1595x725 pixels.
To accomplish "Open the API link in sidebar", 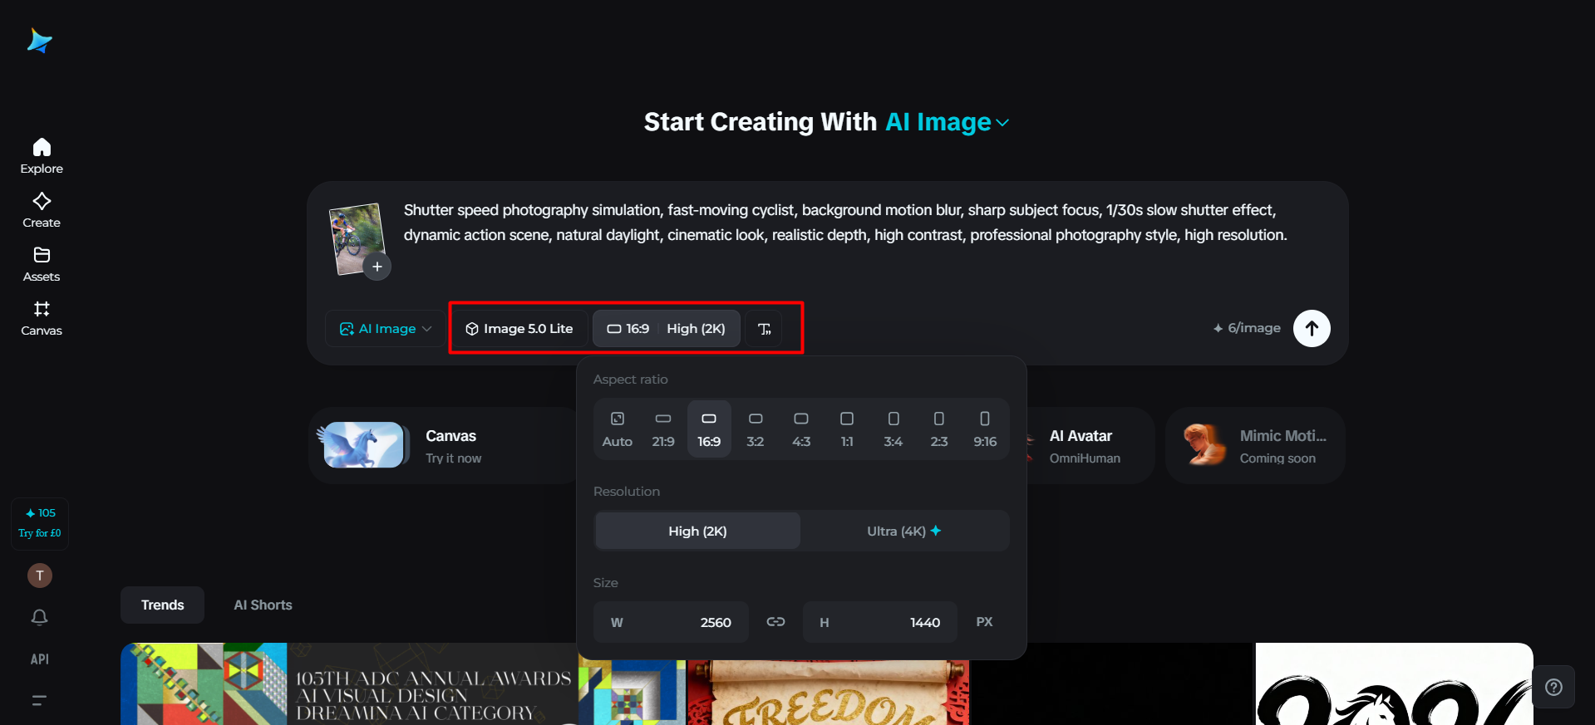I will (40, 659).
